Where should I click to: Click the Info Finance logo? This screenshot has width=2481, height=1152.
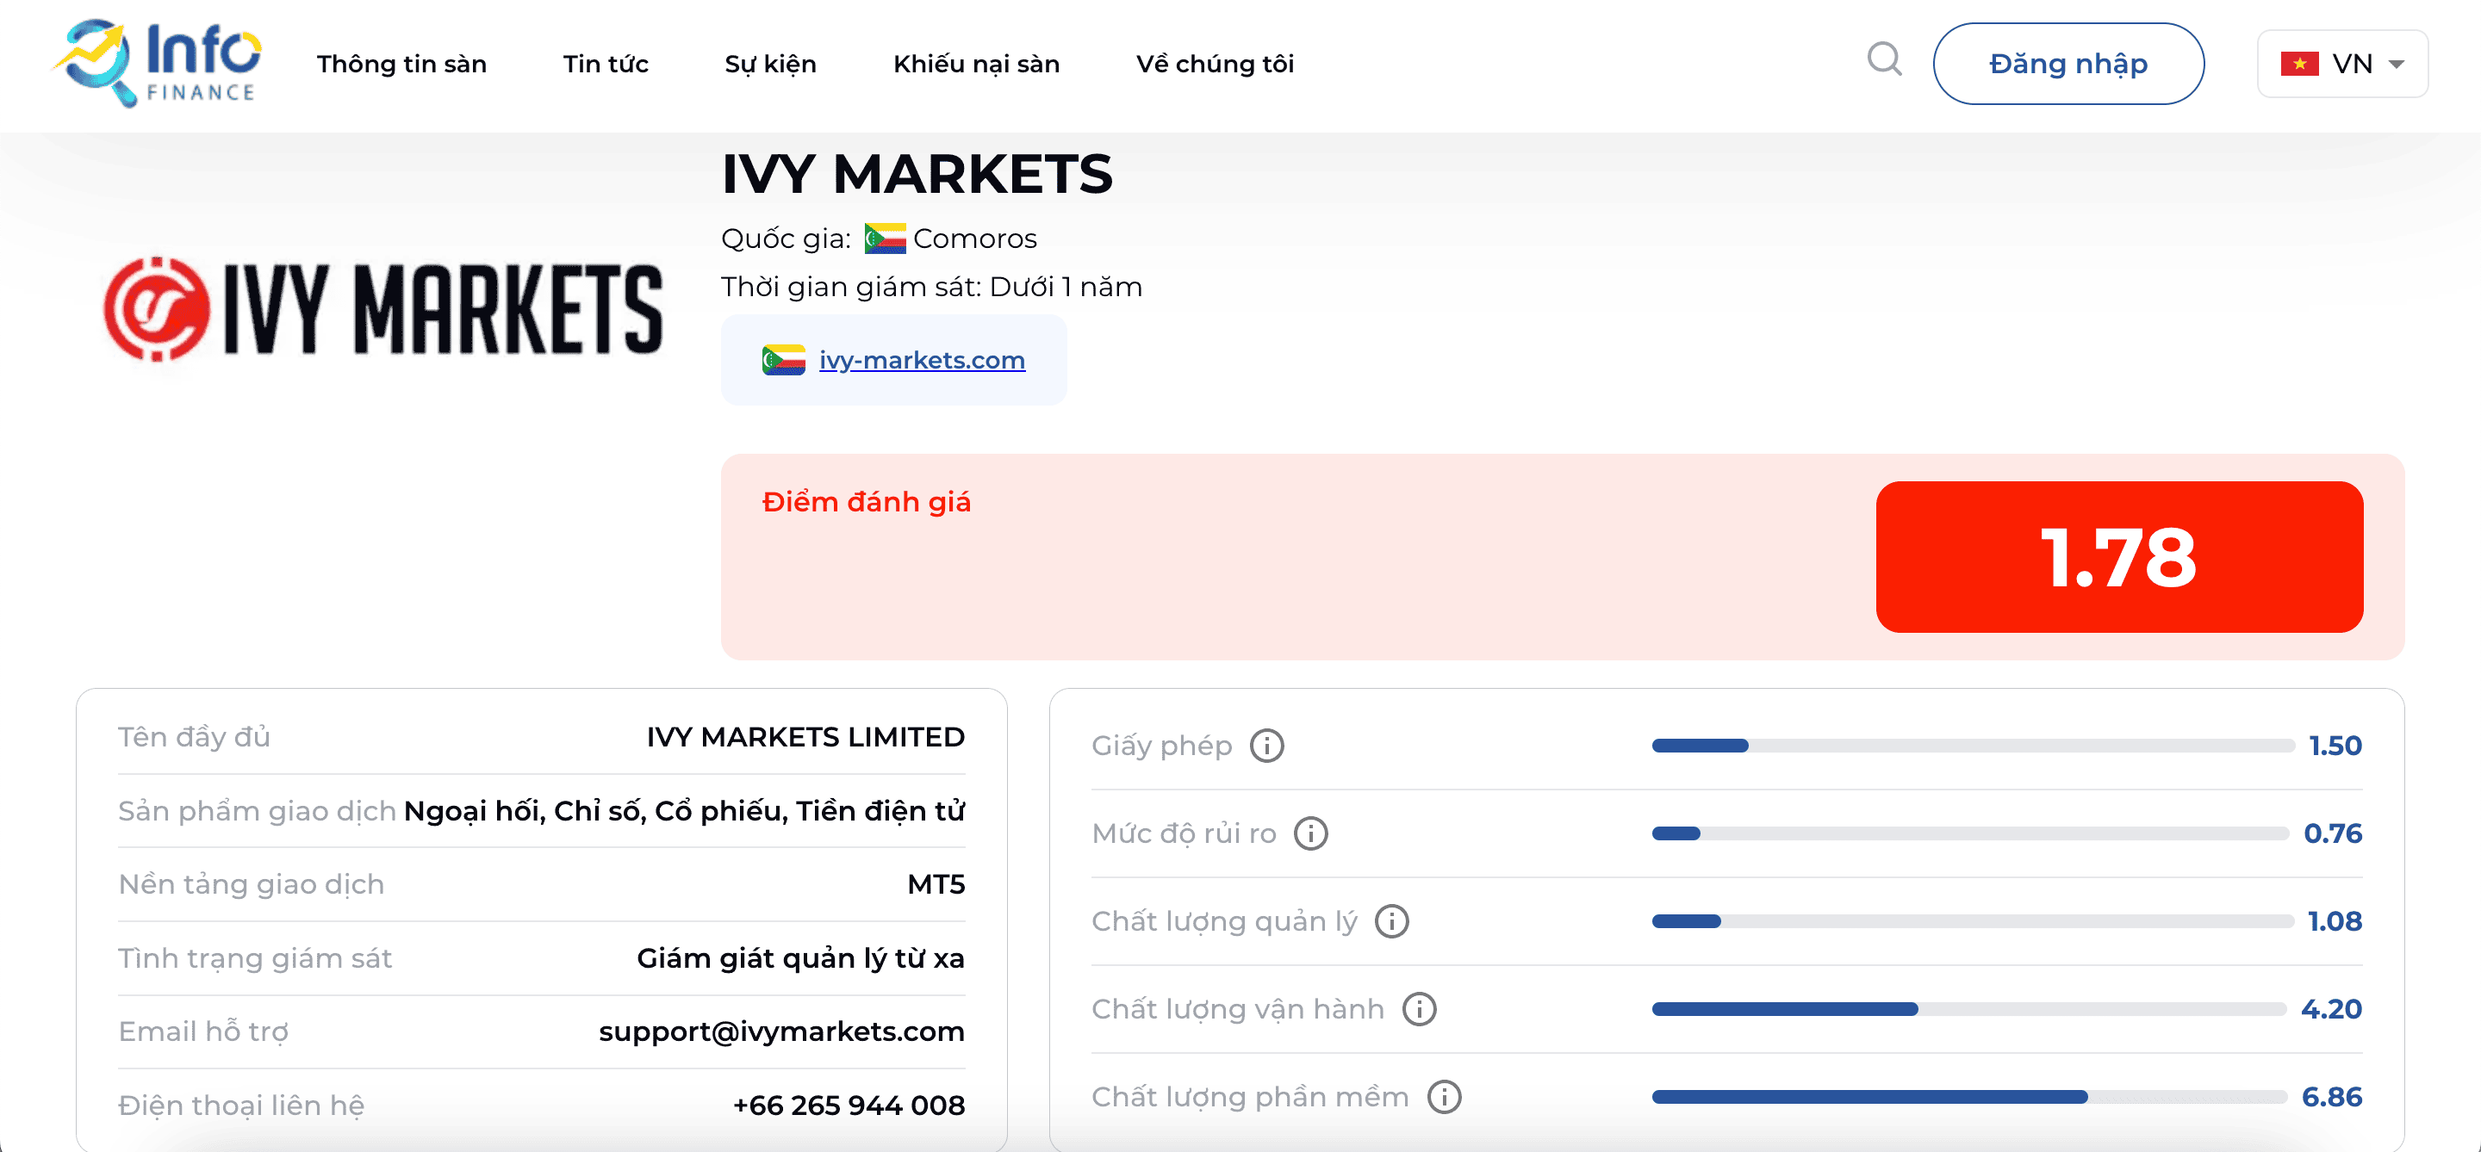coord(156,64)
